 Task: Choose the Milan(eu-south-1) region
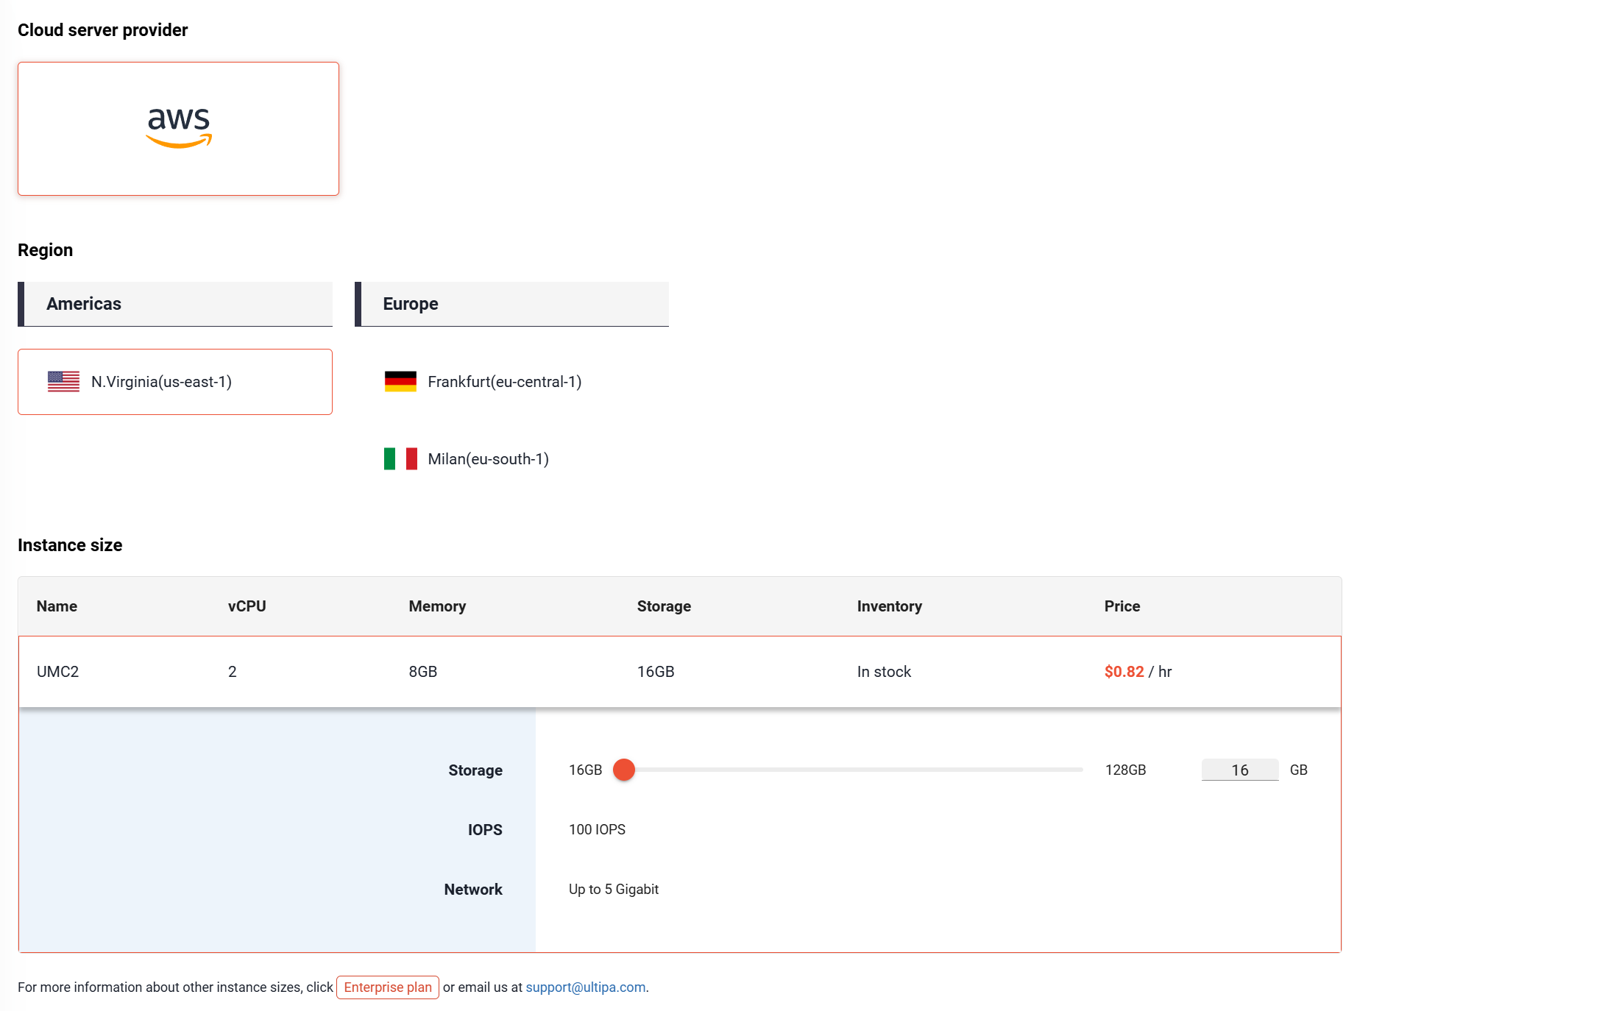point(488,458)
